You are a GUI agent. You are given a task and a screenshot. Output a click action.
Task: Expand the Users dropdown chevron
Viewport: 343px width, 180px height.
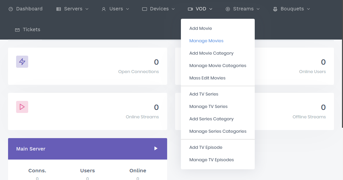click(x=128, y=9)
